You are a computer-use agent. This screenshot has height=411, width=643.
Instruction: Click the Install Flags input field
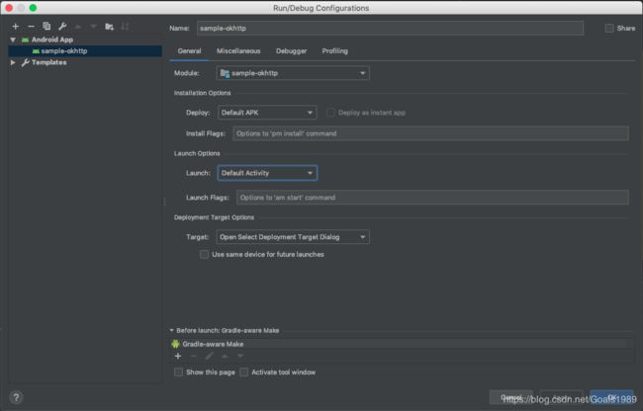[430, 133]
